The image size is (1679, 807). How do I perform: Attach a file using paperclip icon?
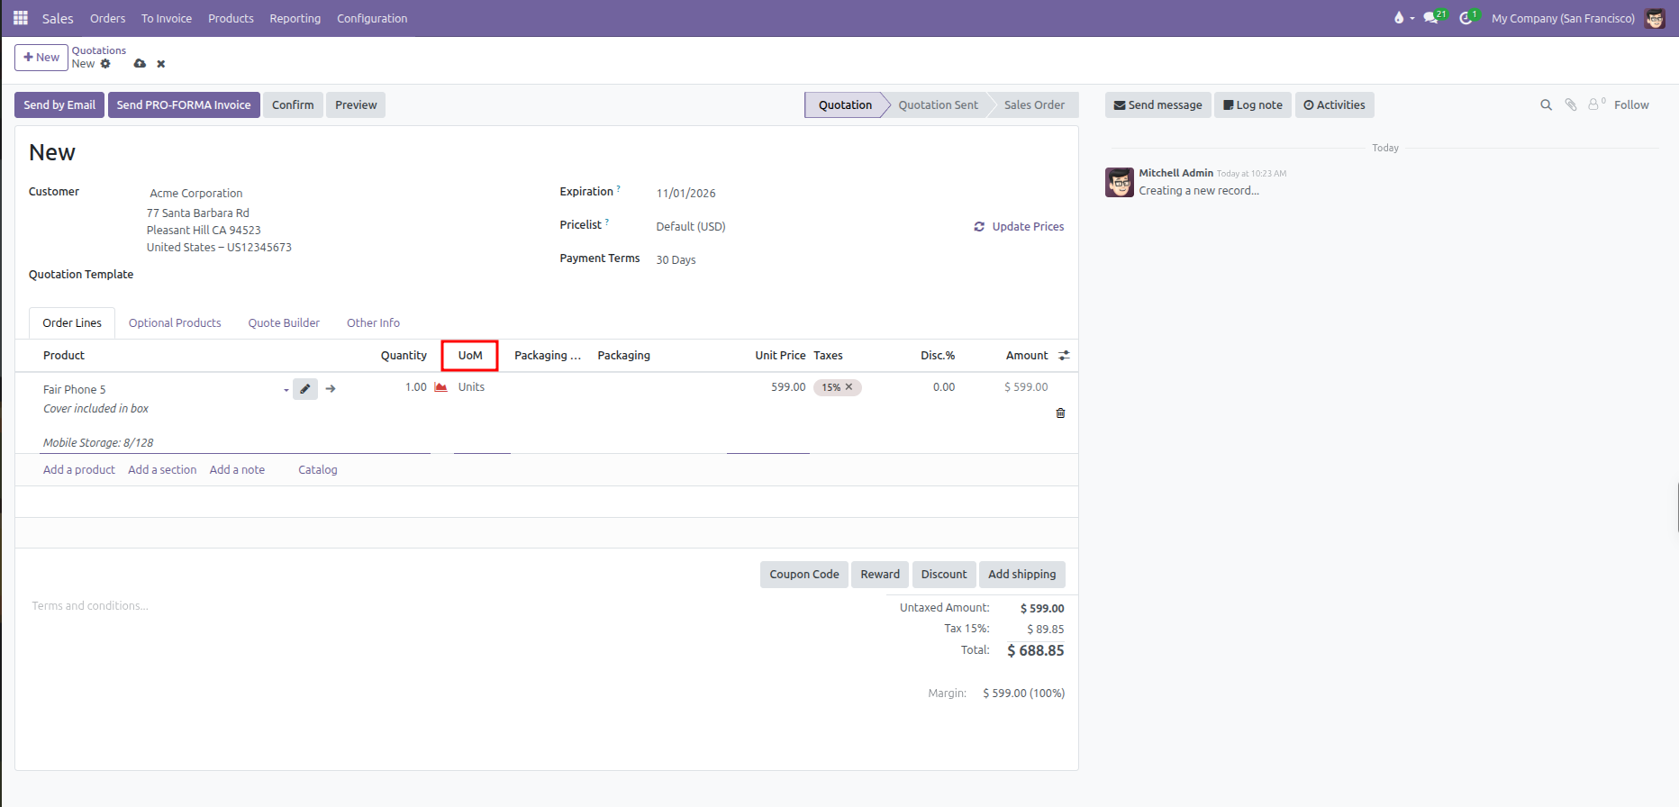[x=1571, y=105]
